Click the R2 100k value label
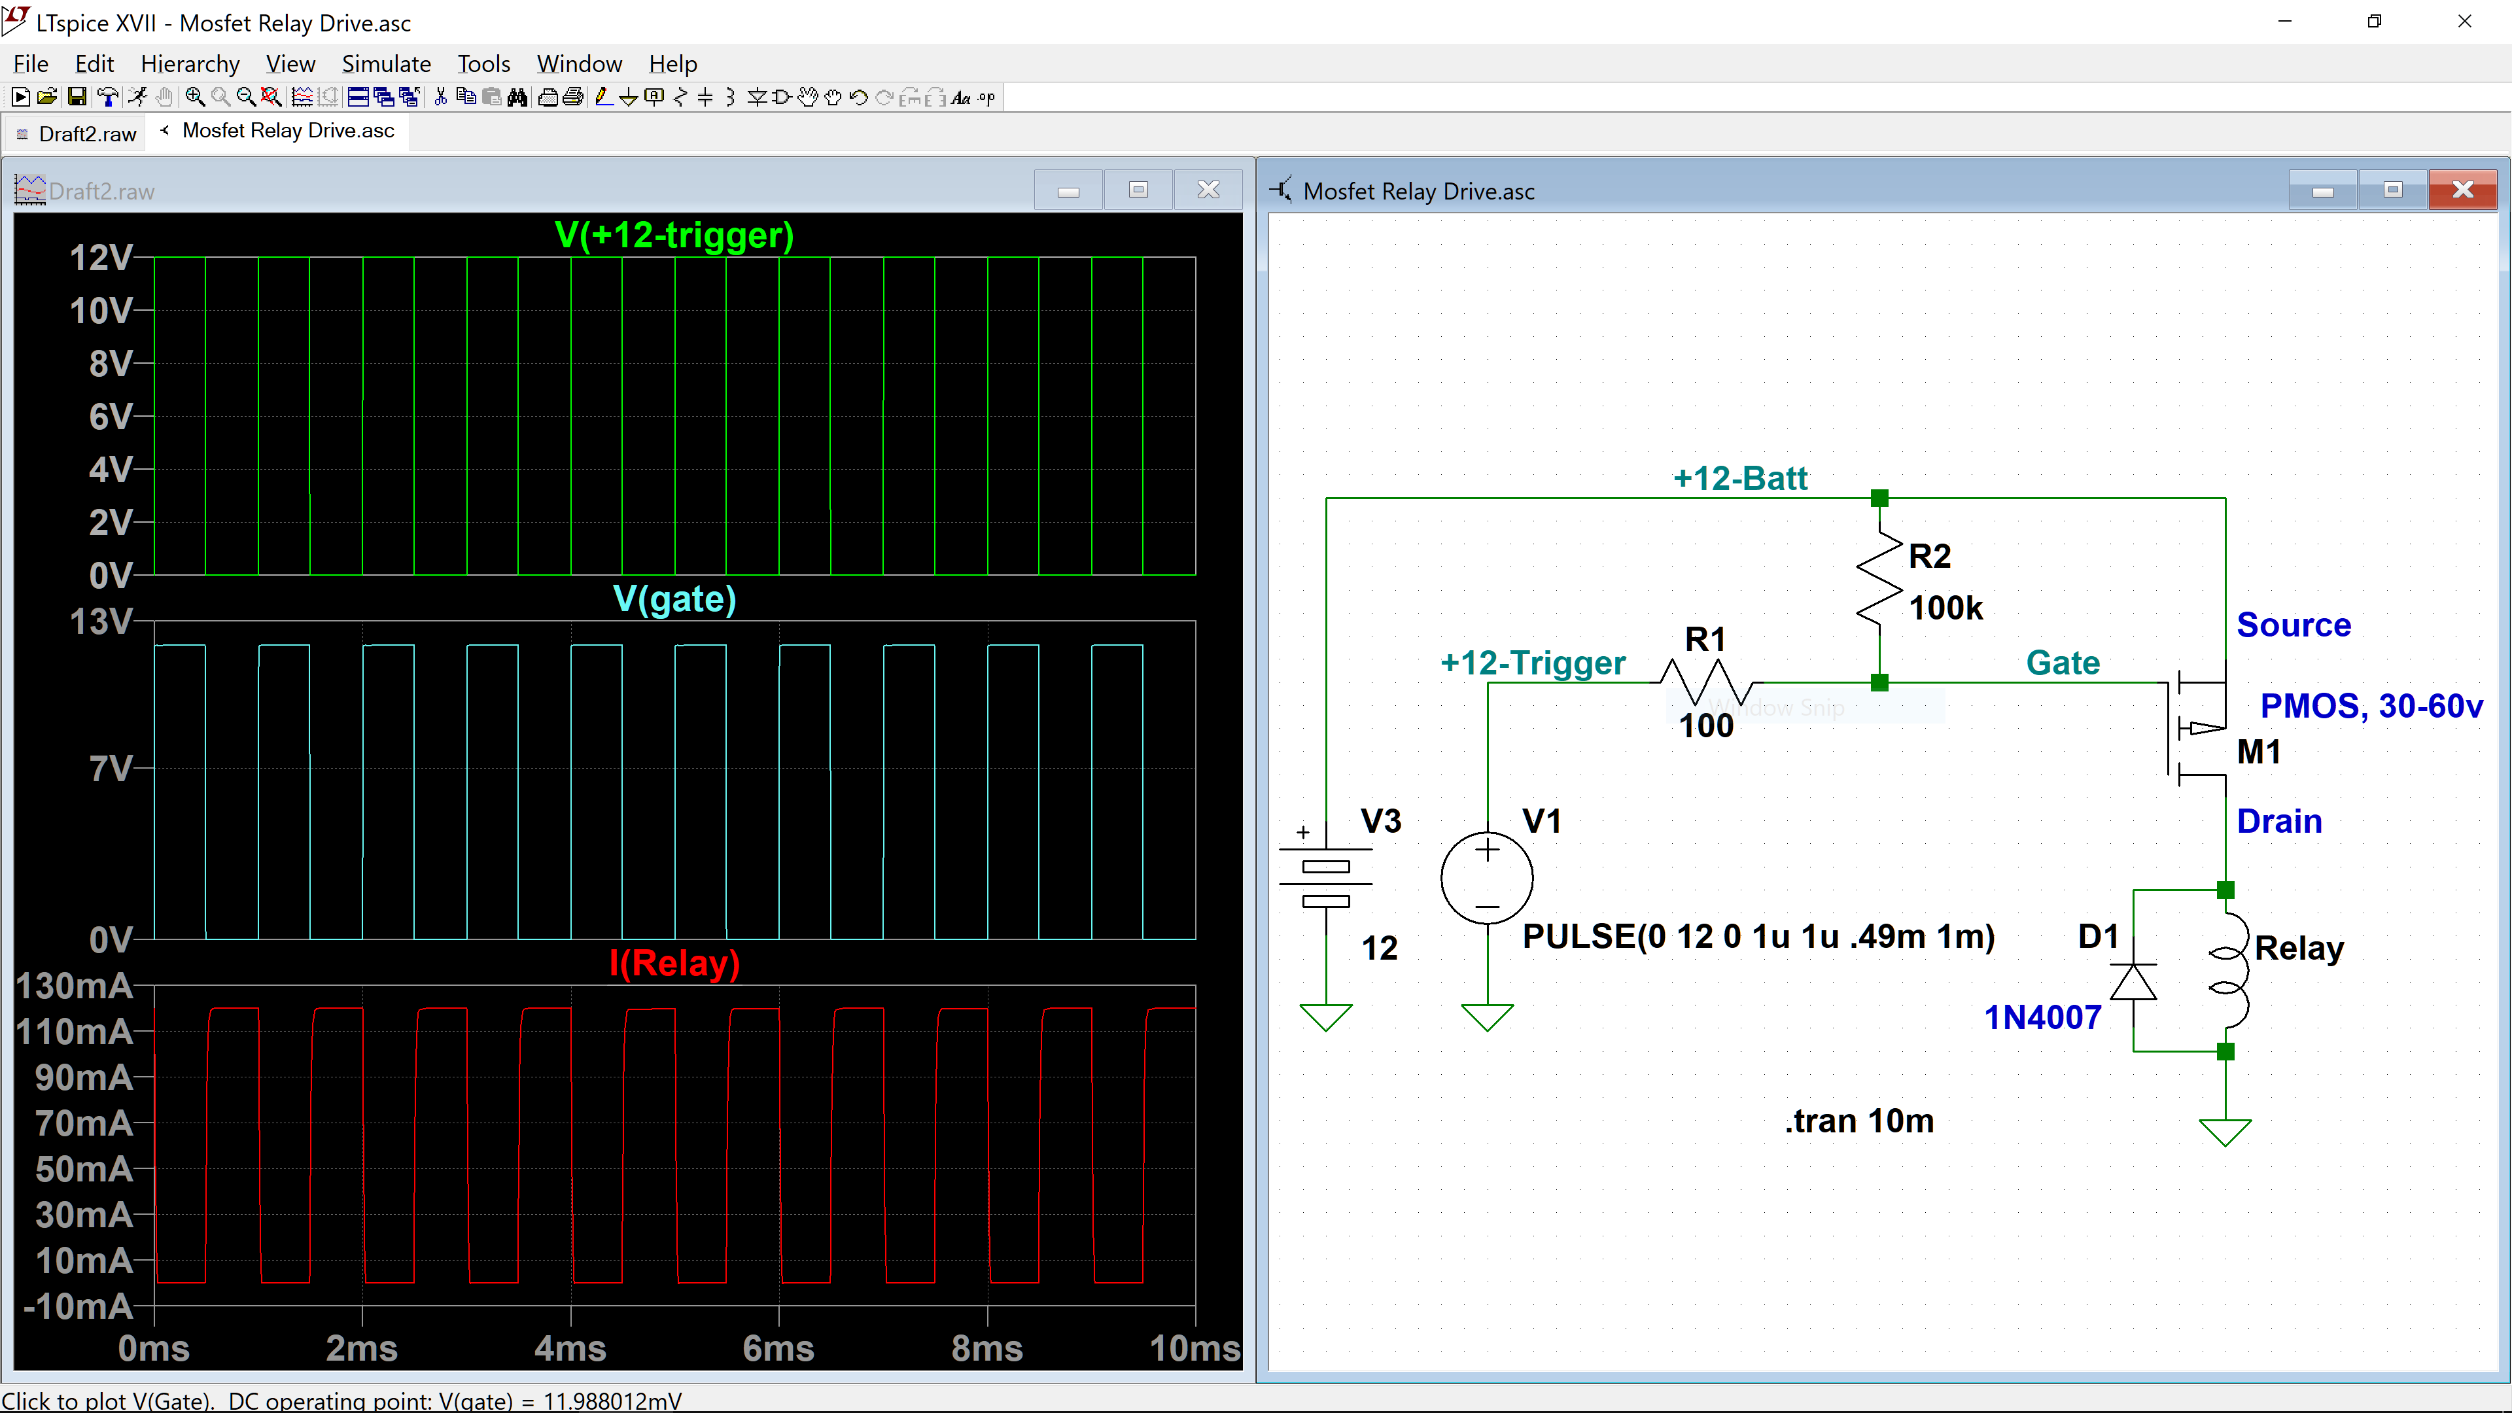This screenshot has height=1413, width=2512. click(1945, 608)
